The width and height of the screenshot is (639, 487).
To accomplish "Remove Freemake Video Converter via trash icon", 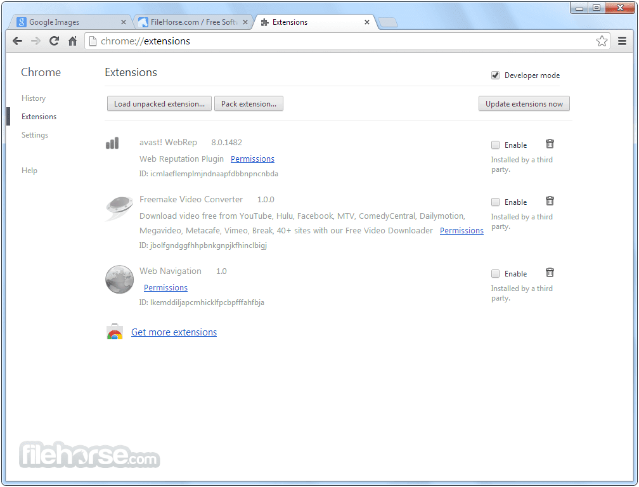I will coord(550,201).
